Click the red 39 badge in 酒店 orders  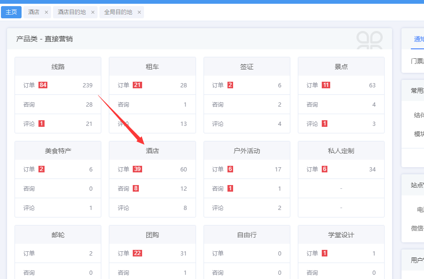[x=137, y=169]
